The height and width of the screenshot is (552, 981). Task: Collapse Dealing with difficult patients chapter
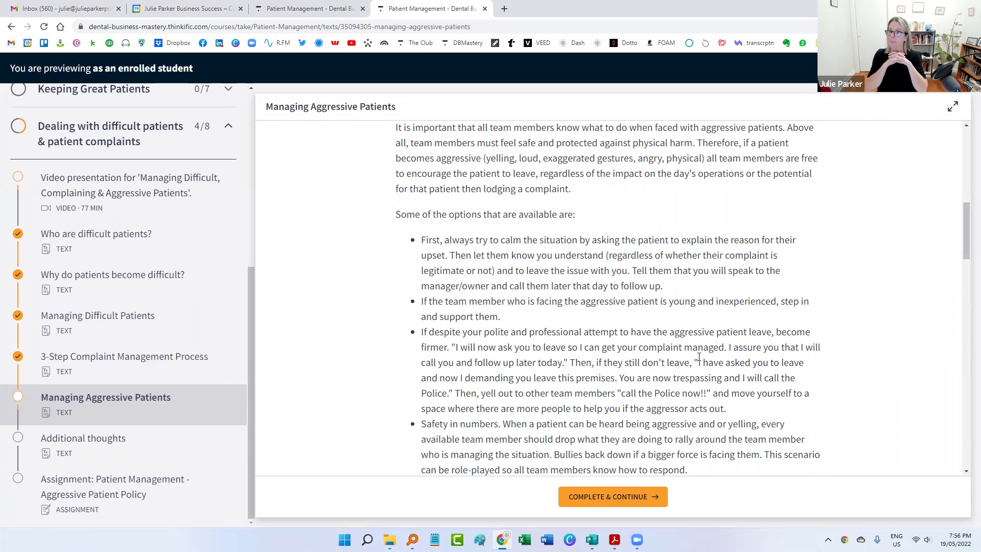(228, 126)
